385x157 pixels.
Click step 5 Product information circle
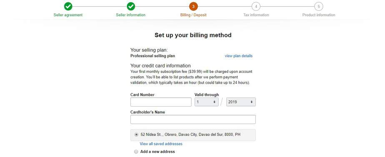pos(319,7)
